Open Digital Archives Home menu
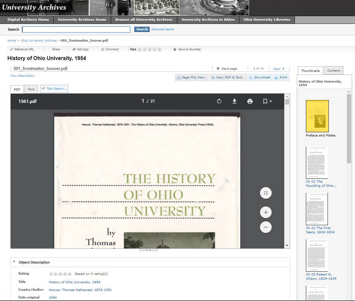Viewport: 355px width, 301px height. pyautogui.click(x=28, y=19)
